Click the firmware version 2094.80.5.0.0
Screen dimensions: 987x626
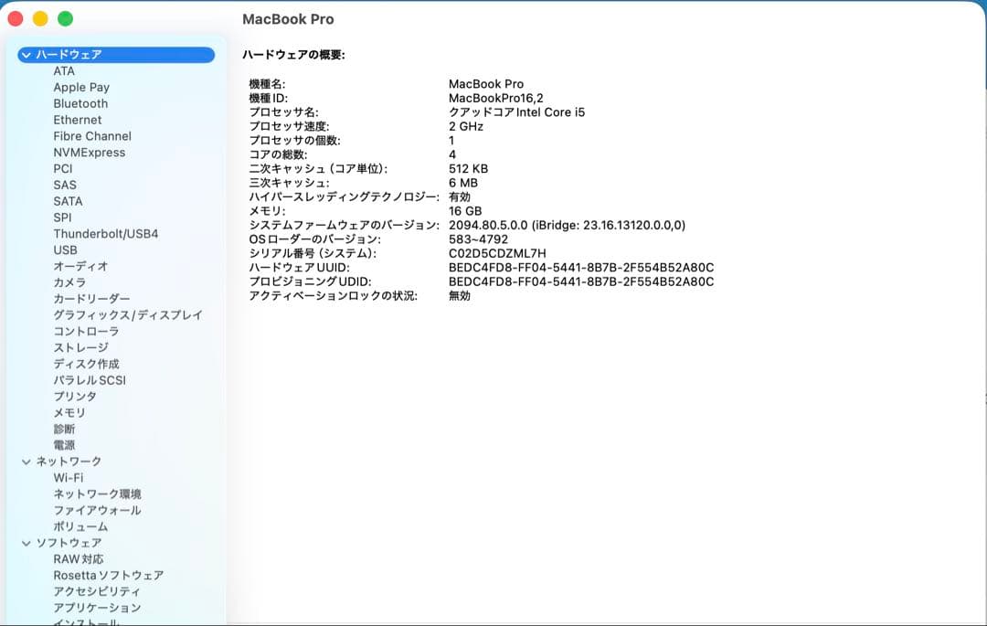488,225
